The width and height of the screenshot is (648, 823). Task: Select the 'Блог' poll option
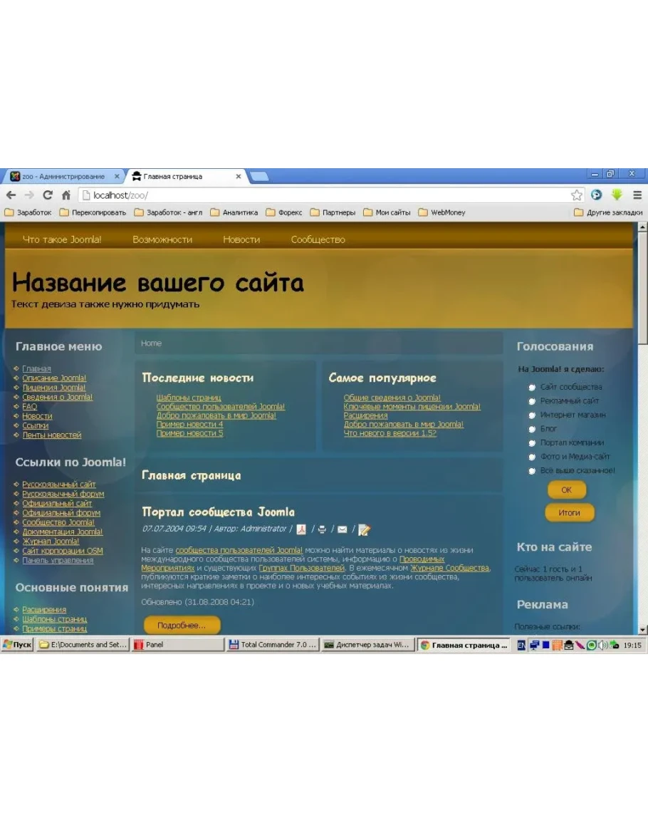tap(532, 430)
